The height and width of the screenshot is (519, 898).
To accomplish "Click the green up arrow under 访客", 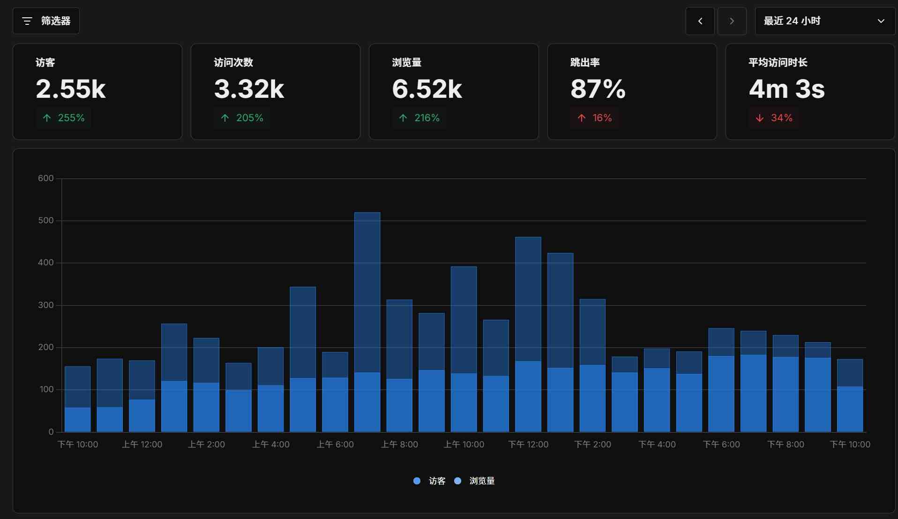I will click(x=47, y=118).
